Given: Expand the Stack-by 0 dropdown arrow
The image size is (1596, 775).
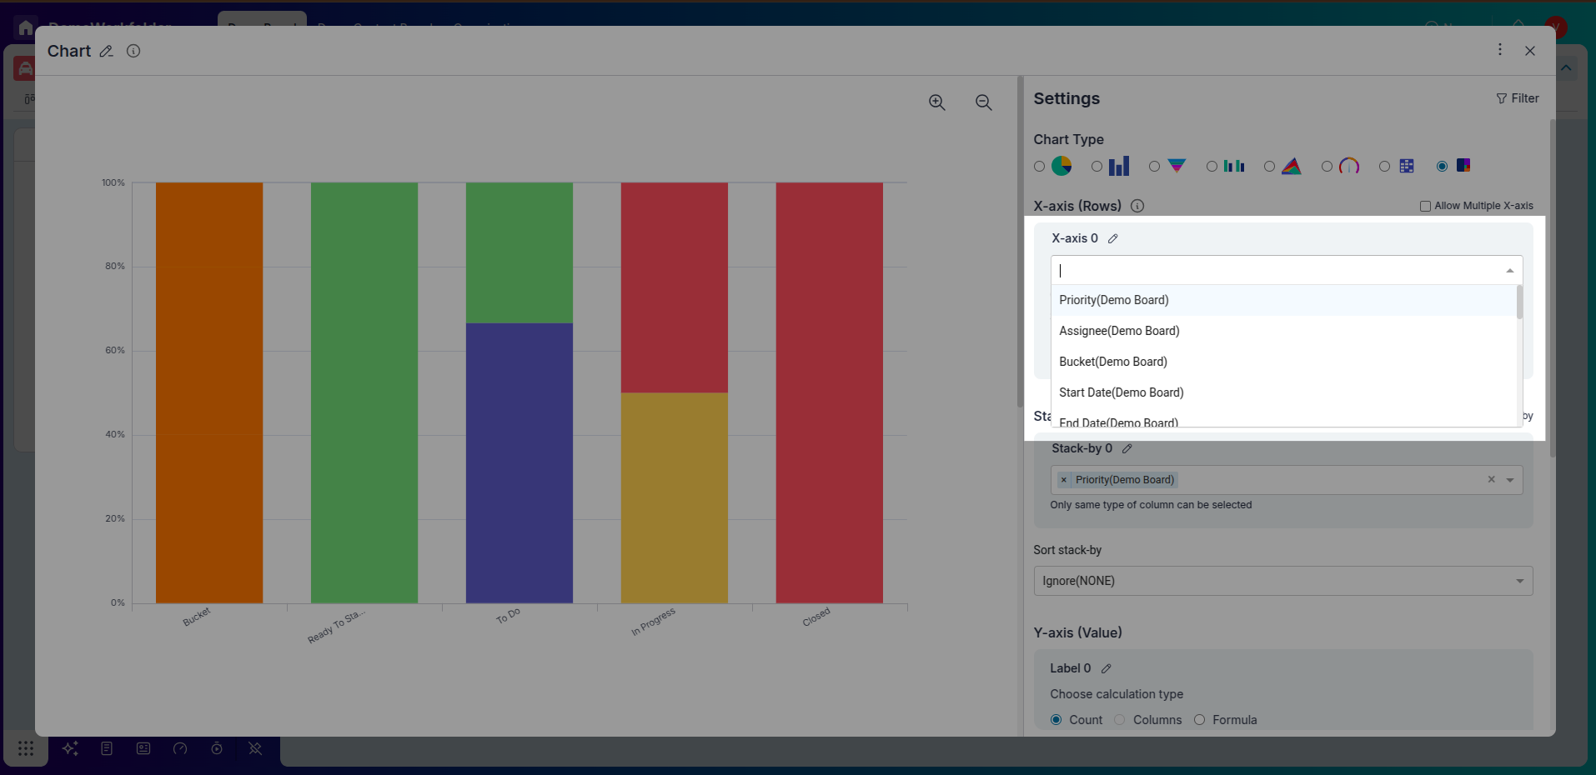Looking at the screenshot, I should pos(1510,480).
